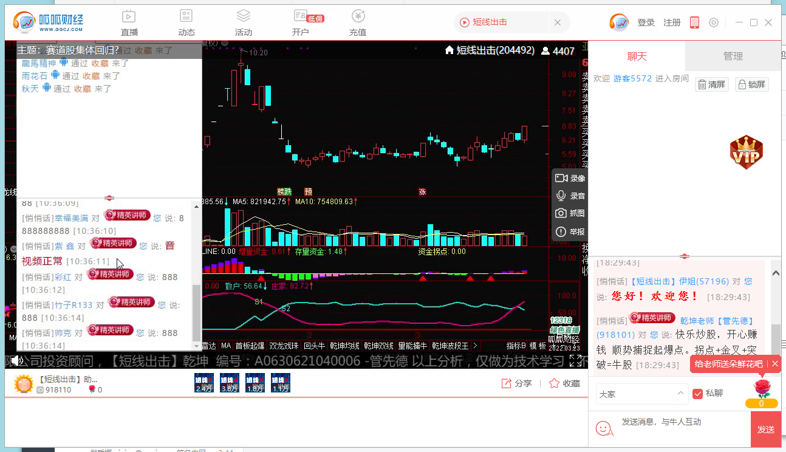This screenshot has width=786, height=452.
Task: Open the emoji picker in message box
Action: point(603,428)
